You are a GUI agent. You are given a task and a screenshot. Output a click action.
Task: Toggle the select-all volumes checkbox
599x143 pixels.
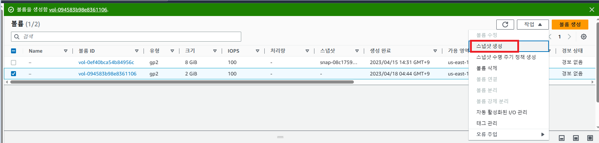point(14,51)
